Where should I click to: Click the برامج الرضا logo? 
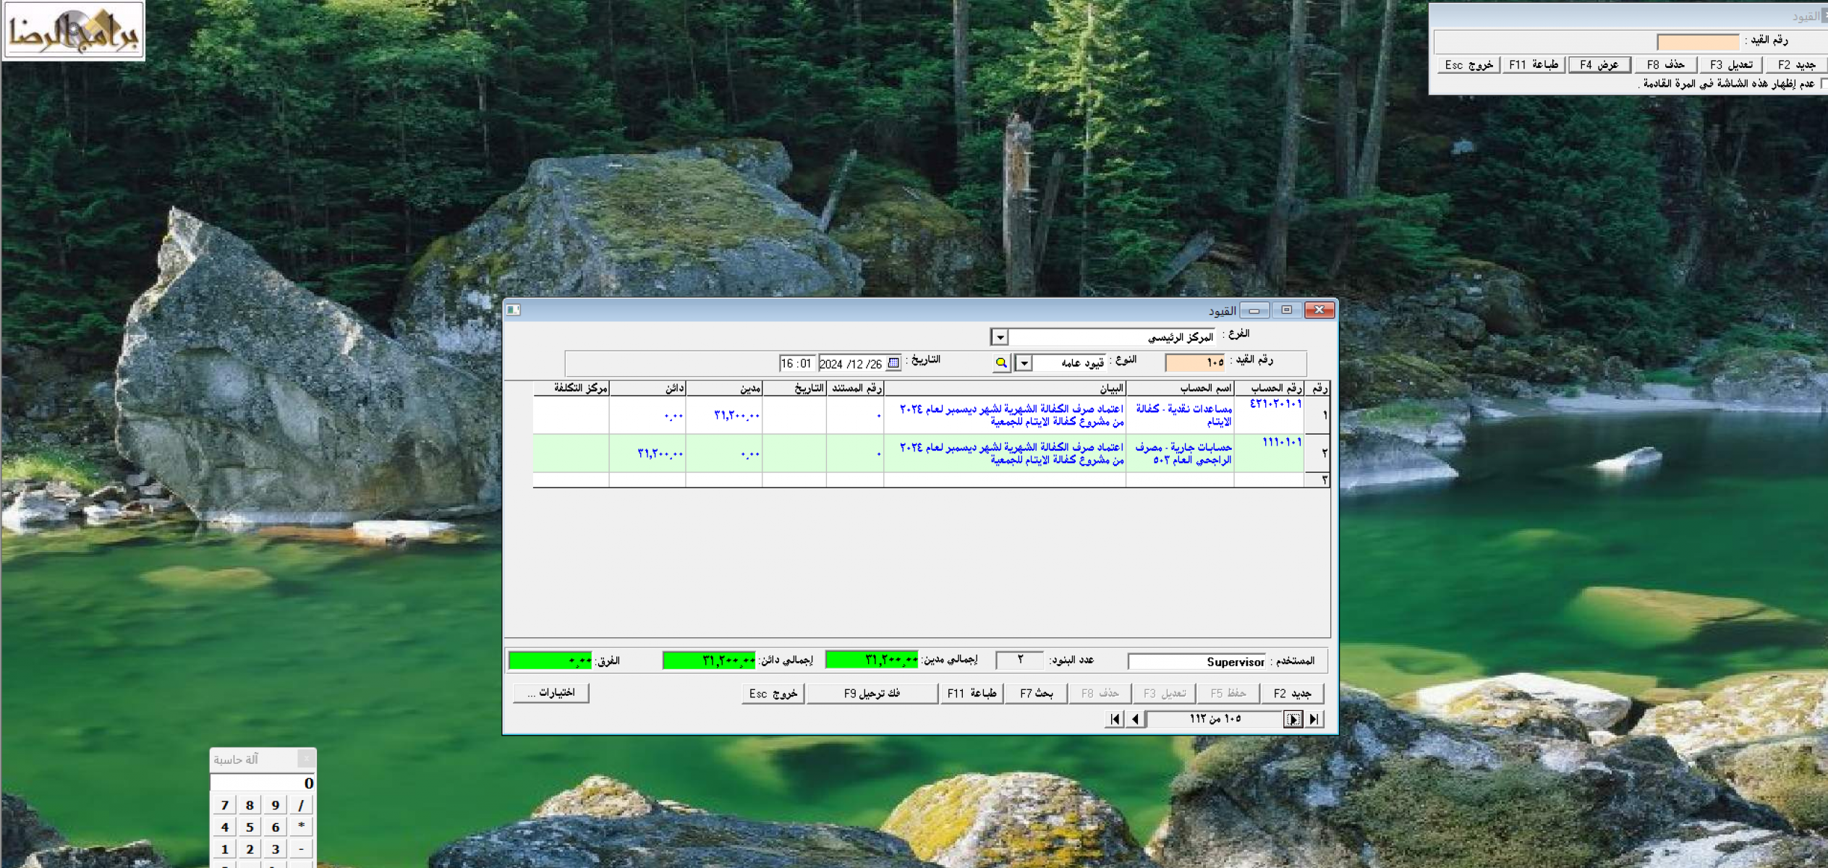[x=74, y=30]
